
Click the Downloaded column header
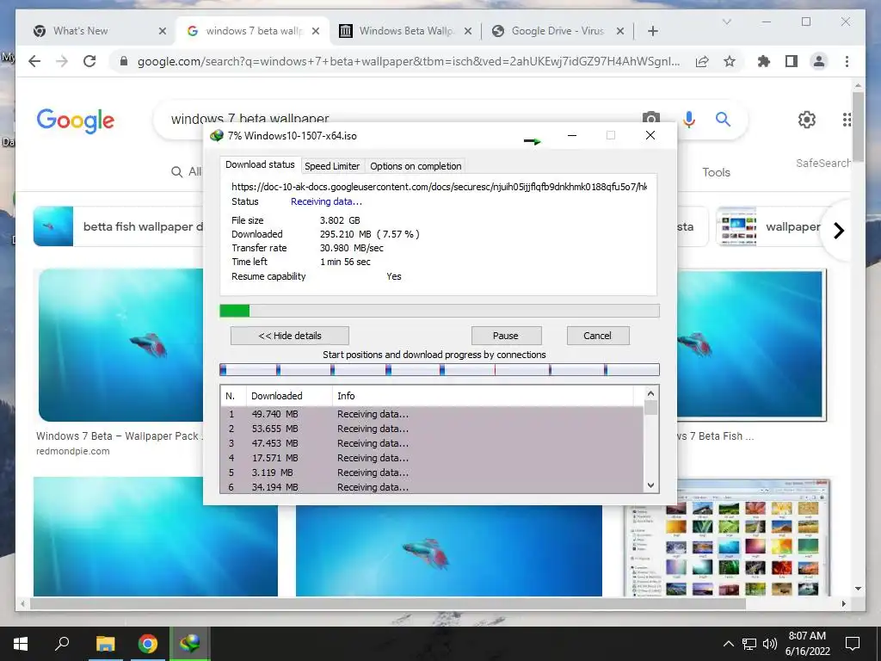pos(289,396)
